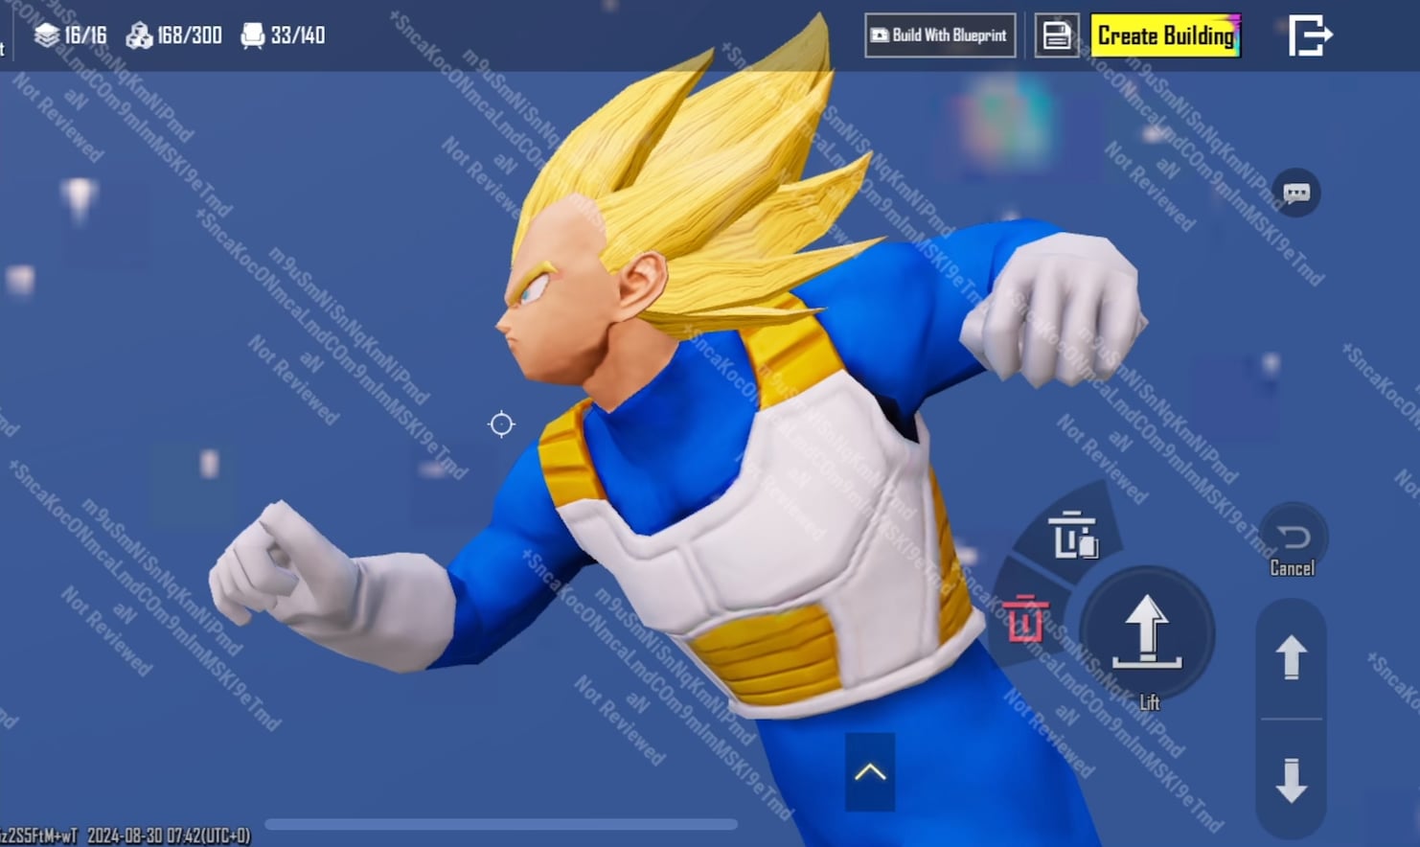Tap the Create Building button

(x=1166, y=35)
